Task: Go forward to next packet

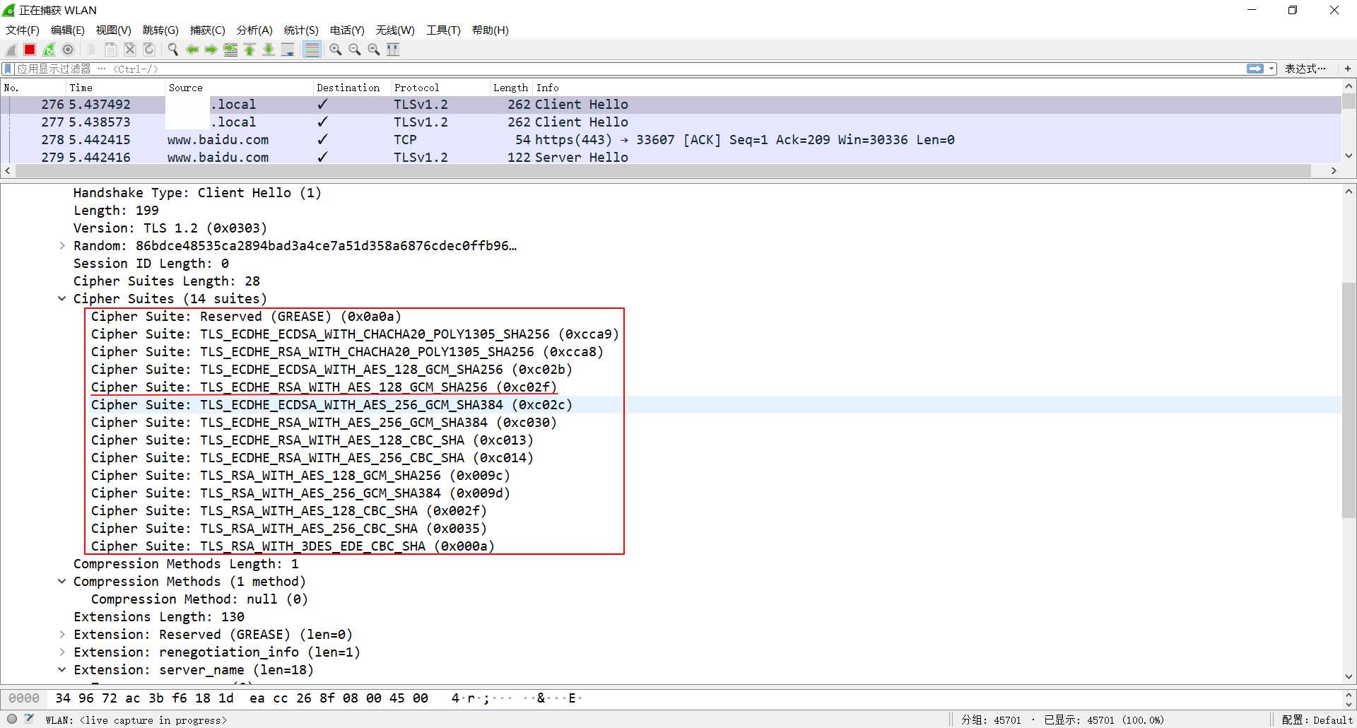Action: (x=211, y=49)
